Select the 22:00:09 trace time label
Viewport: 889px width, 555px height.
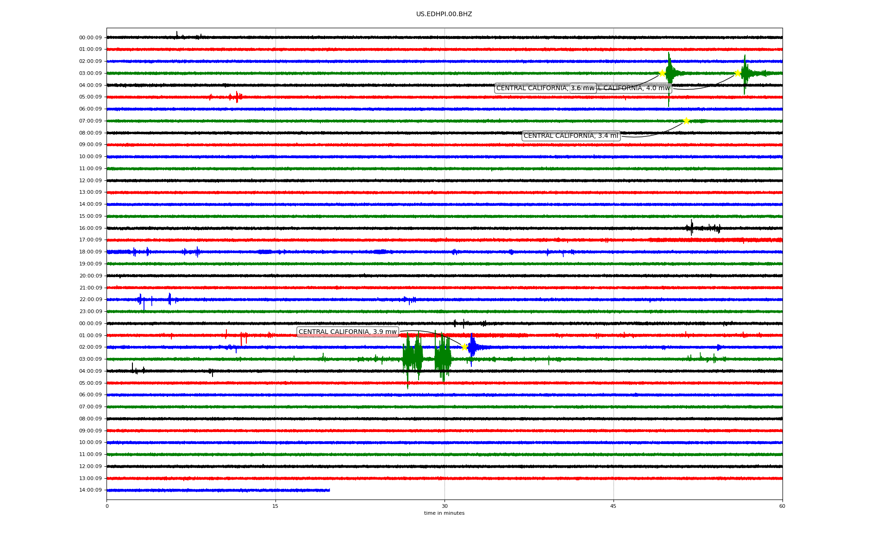(x=90, y=300)
